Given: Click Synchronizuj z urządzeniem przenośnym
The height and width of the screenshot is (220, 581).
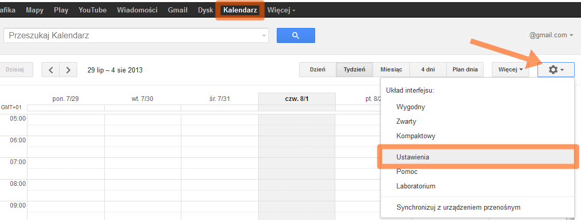Looking at the screenshot, I should (458, 208).
